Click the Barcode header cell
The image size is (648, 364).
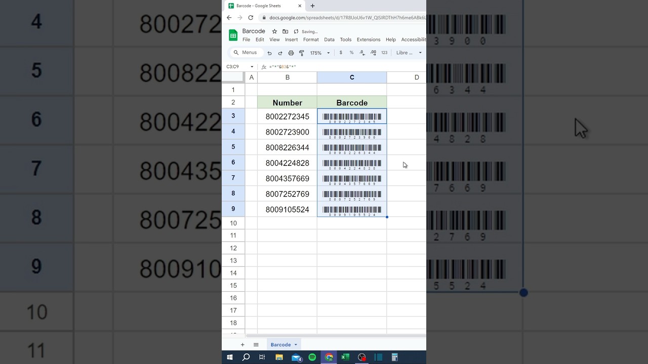tap(352, 103)
